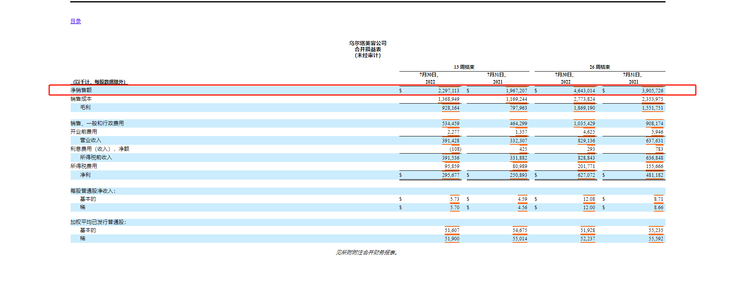Select the 13 周结束 column header
Viewport: 747px width, 282px height.
click(x=464, y=67)
